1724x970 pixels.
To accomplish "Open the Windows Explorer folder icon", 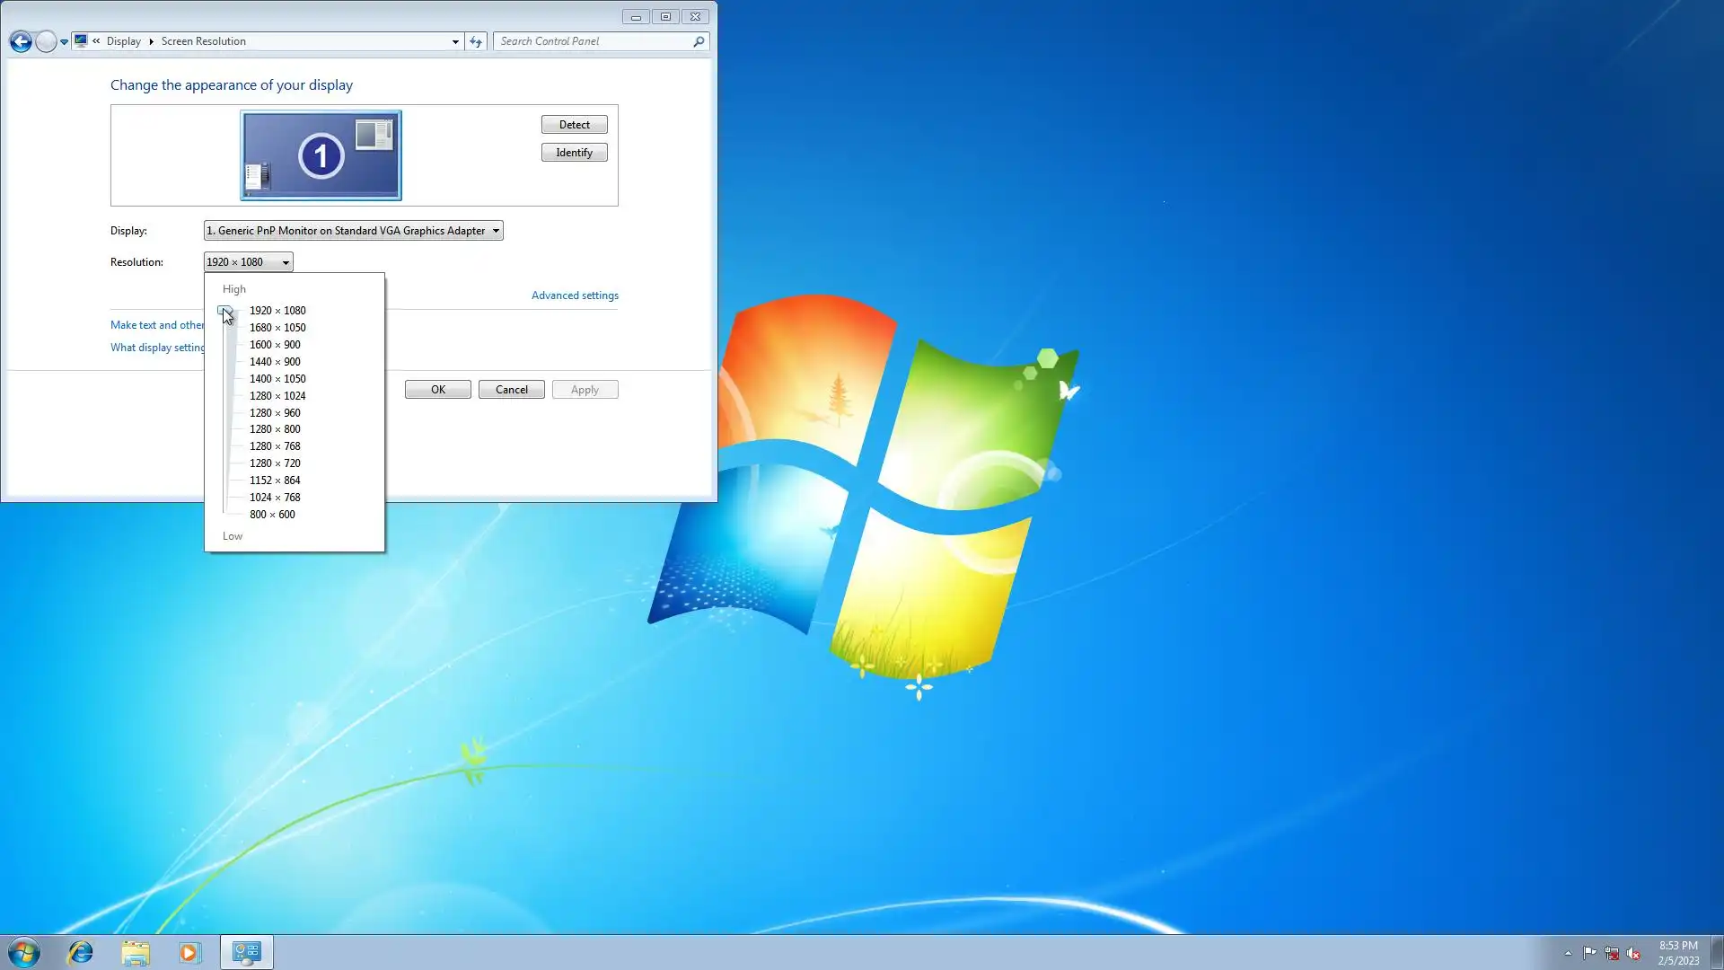I will point(136,952).
